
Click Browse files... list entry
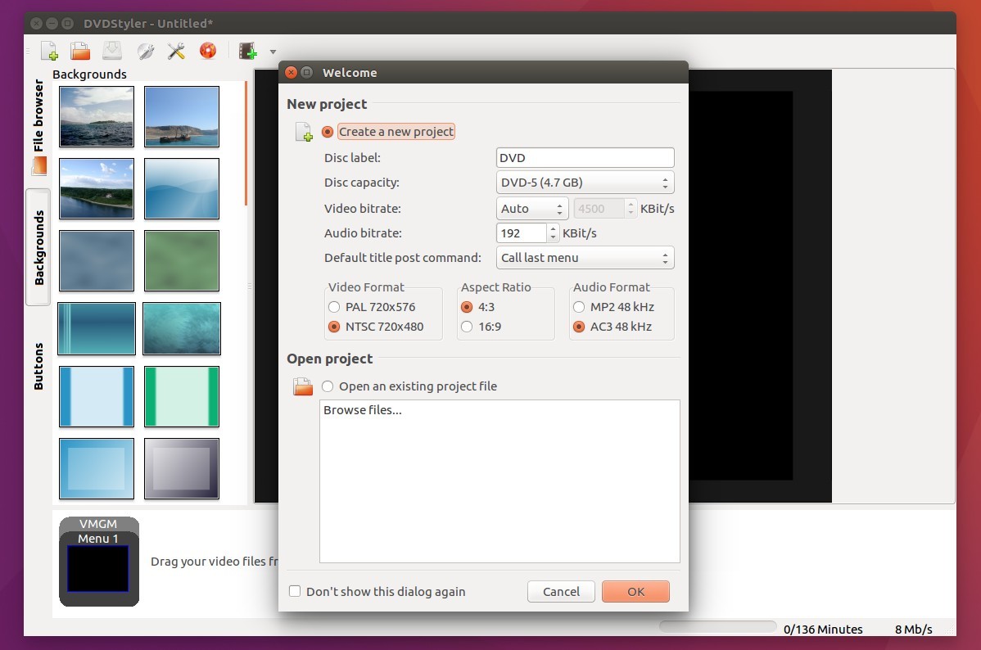(x=363, y=410)
